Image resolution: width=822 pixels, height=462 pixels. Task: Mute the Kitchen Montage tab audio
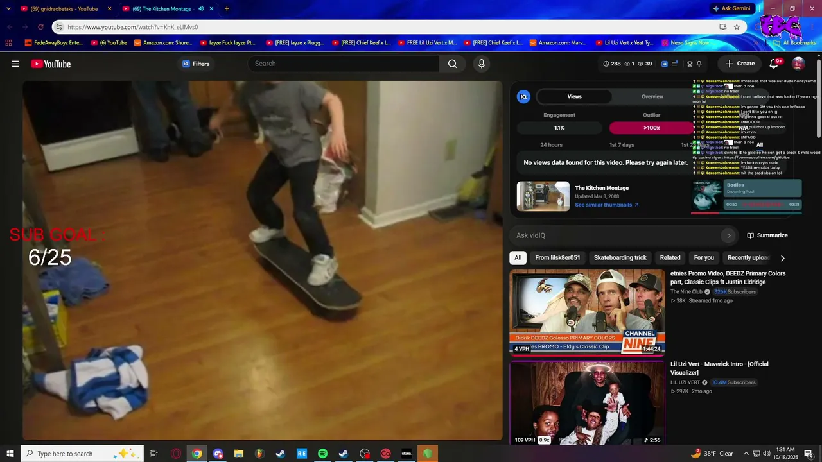[201, 8]
